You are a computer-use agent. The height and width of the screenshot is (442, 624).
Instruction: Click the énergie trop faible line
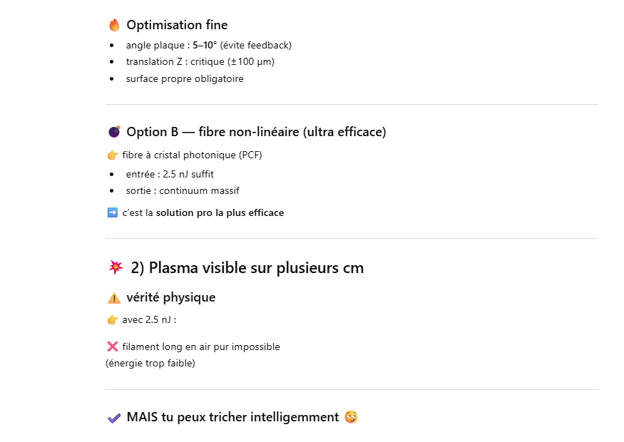click(150, 364)
